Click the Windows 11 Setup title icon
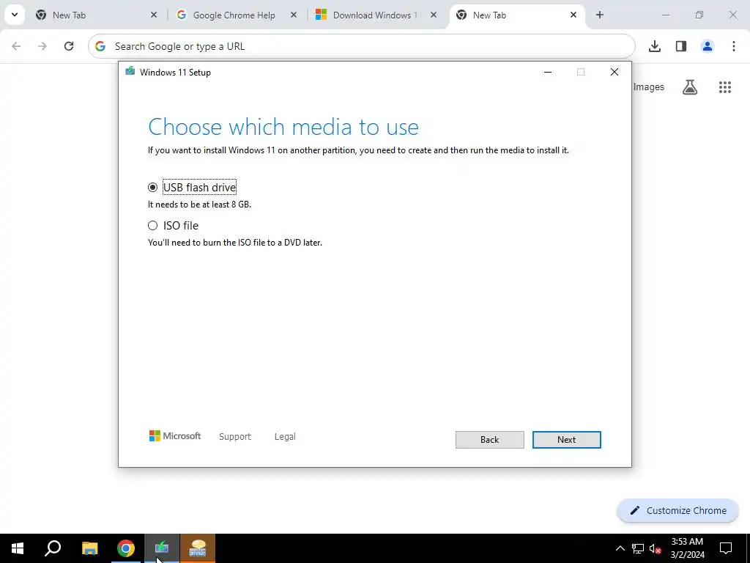 click(130, 72)
